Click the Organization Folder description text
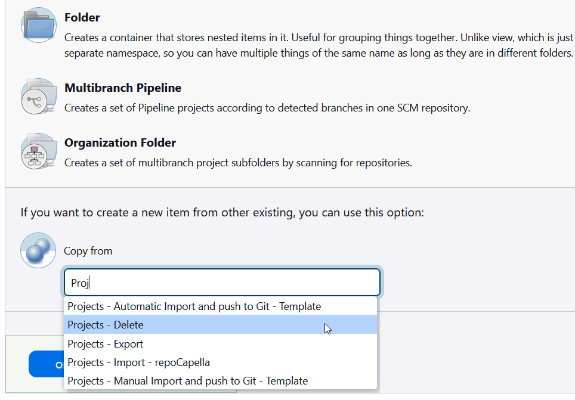Image resolution: width=575 pixels, height=400 pixels. [238, 163]
